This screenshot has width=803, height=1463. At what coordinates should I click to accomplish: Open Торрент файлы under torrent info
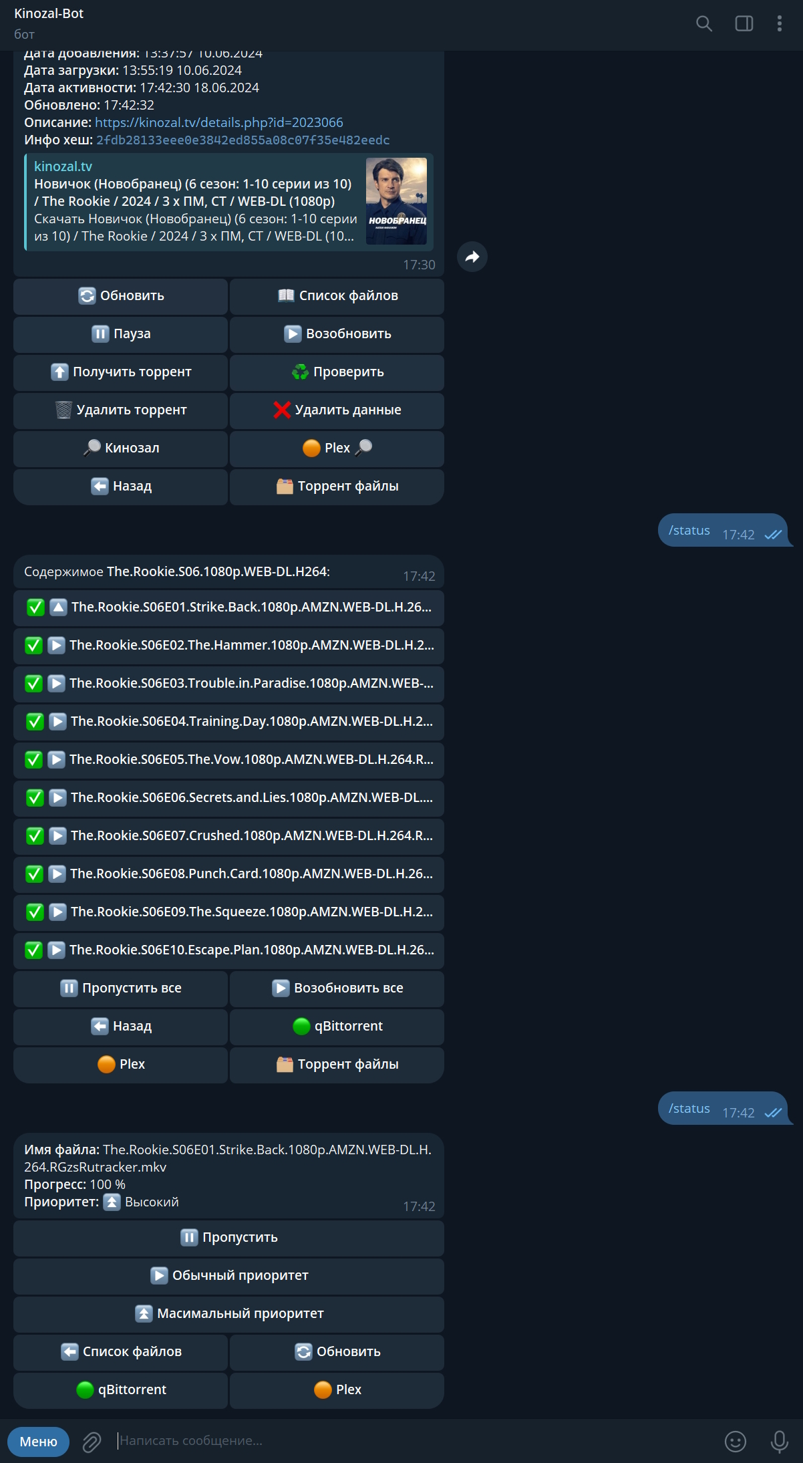337,486
